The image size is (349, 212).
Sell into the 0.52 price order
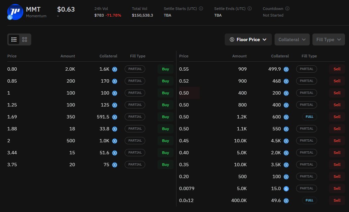tap(337, 81)
